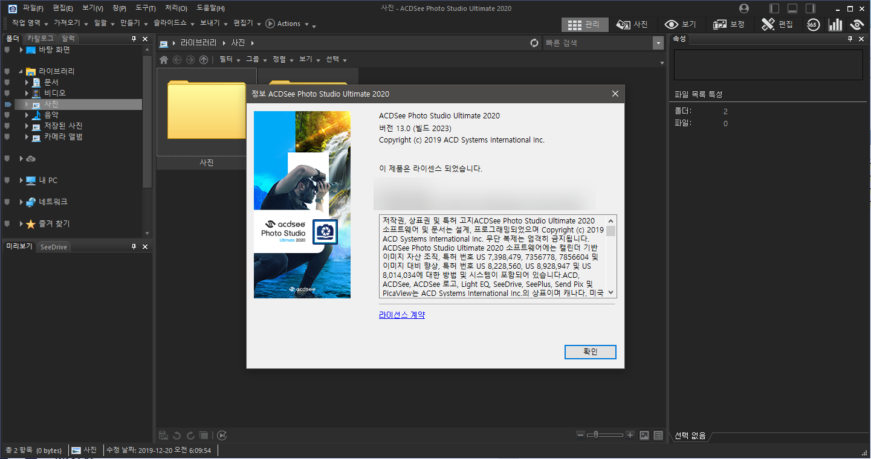Image resolution: width=871 pixels, height=459 pixels.
Task: Select the 사진 folder thumbnail
Action: tap(207, 118)
